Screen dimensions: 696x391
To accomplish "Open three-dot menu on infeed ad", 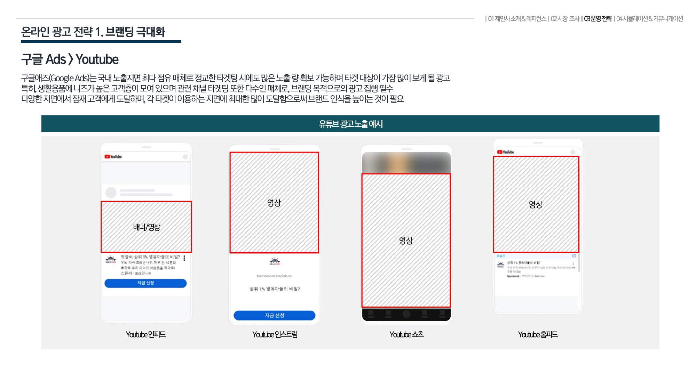I will [184, 258].
